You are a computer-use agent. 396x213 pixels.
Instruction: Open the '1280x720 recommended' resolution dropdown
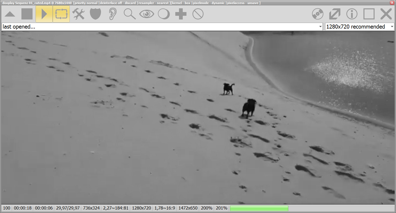coord(392,27)
